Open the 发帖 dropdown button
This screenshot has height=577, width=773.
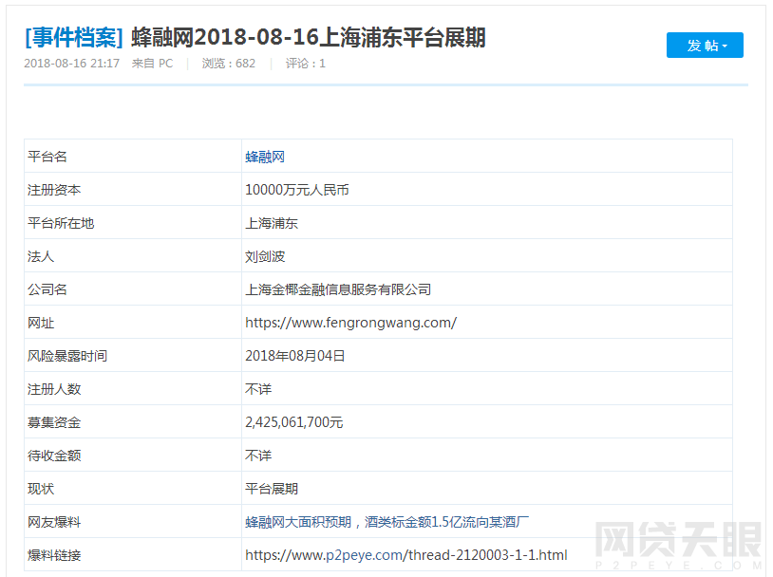pyautogui.click(x=705, y=46)
